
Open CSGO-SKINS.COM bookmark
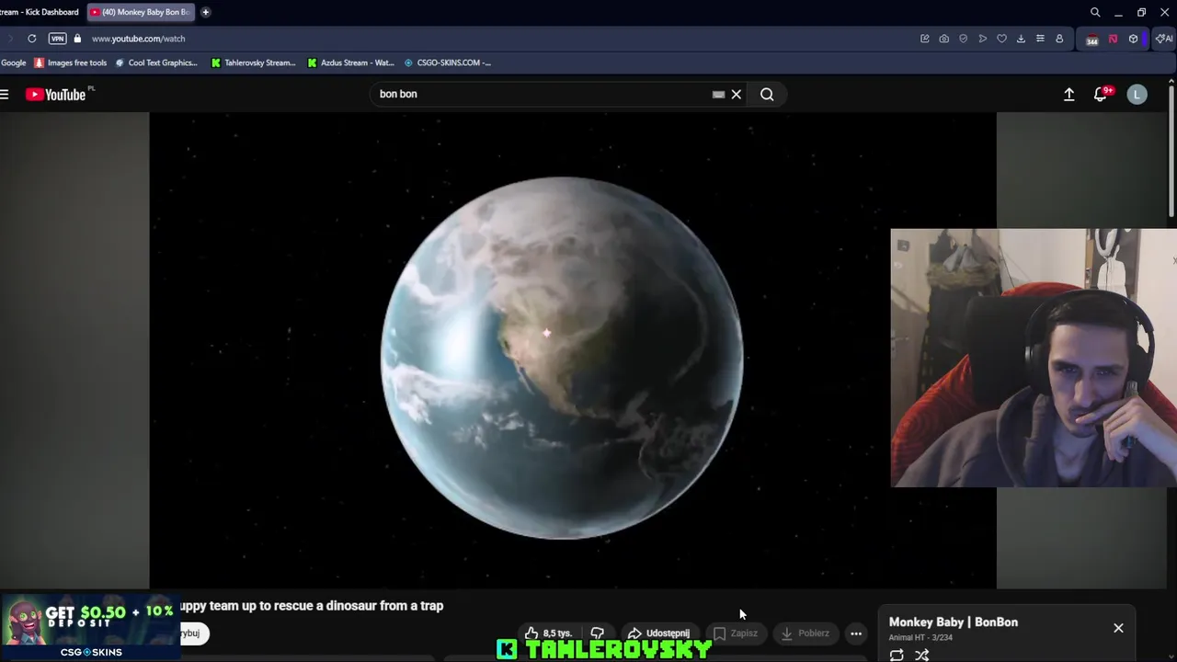(x=448, y=63)
